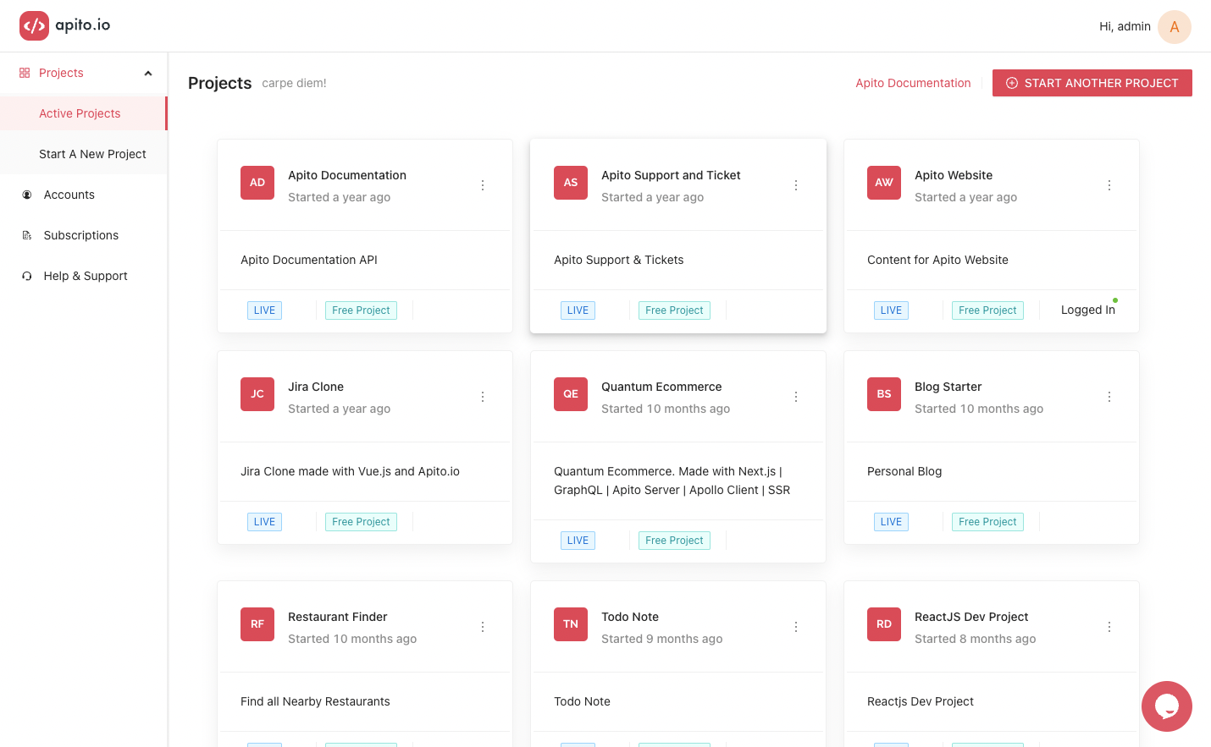Click the BS project badge

point(884,394)
